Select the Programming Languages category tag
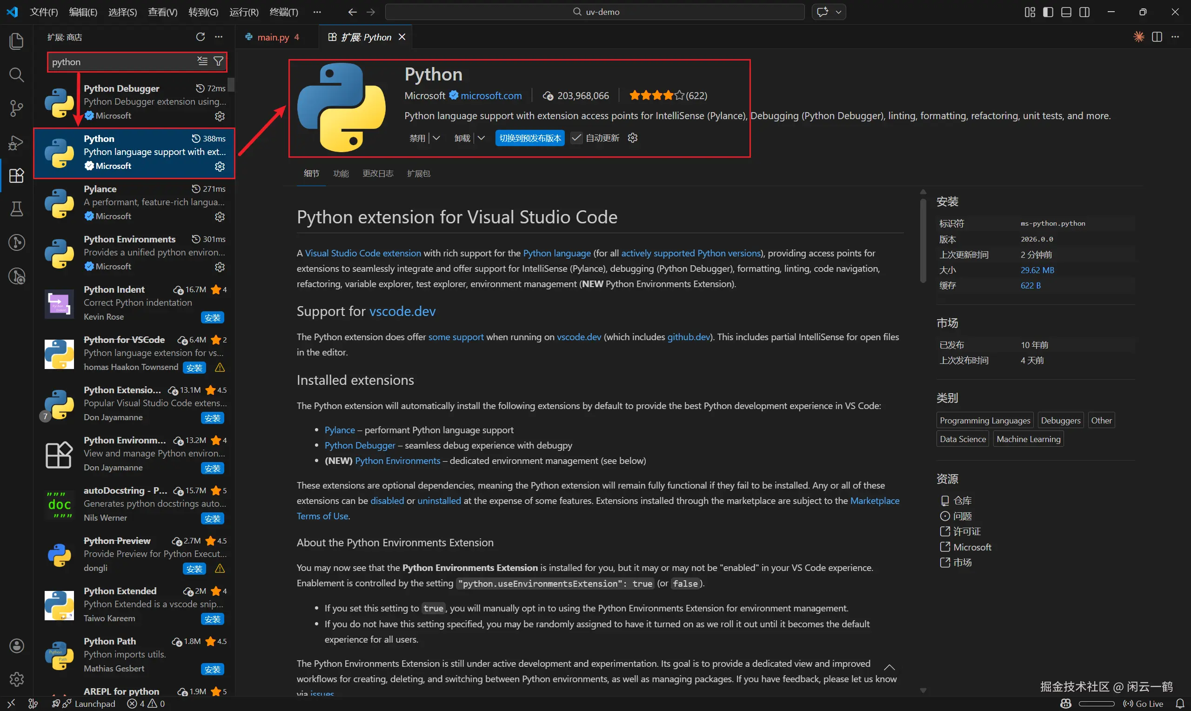This screenshot has height=711, width=1191. [984, 420]
